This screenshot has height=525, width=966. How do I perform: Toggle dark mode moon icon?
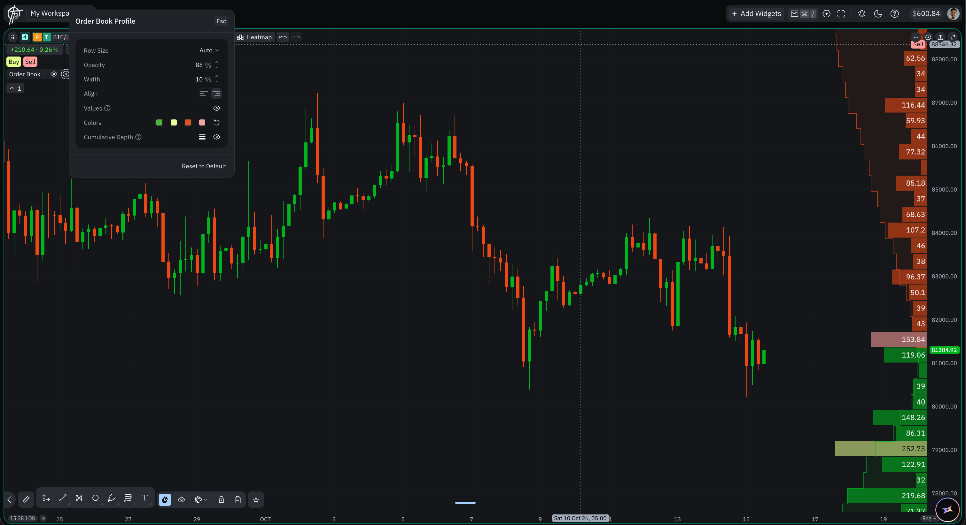[x=878, y=14]
